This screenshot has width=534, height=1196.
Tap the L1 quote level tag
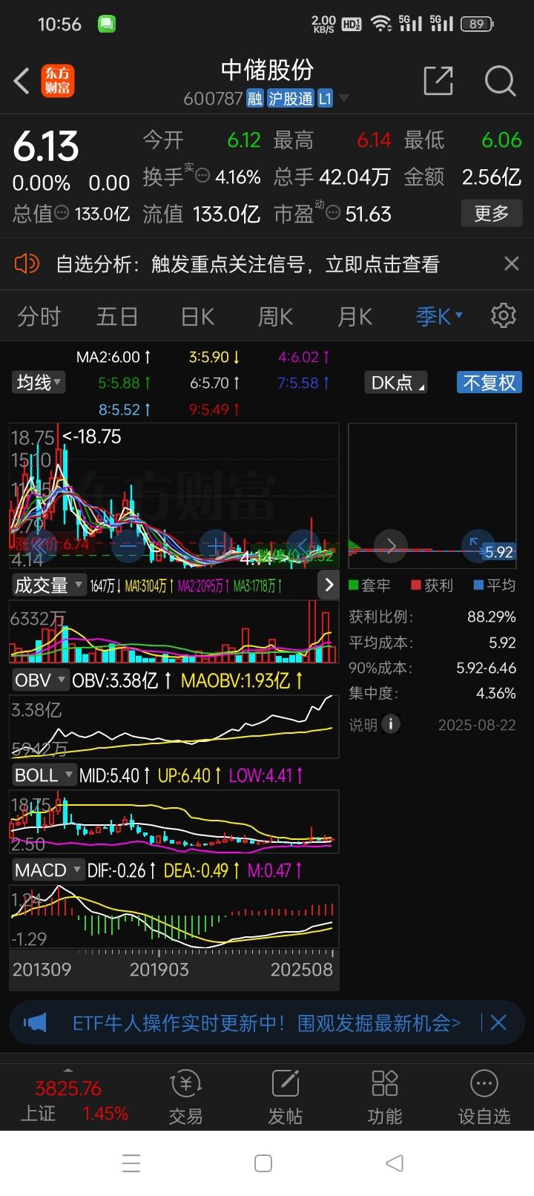coord(325,98)
